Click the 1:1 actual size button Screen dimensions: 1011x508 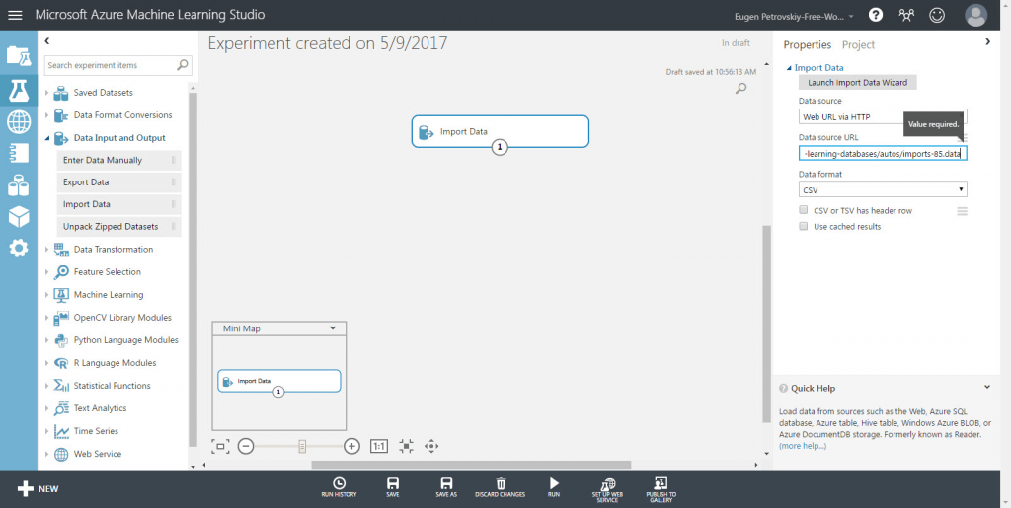379,446
